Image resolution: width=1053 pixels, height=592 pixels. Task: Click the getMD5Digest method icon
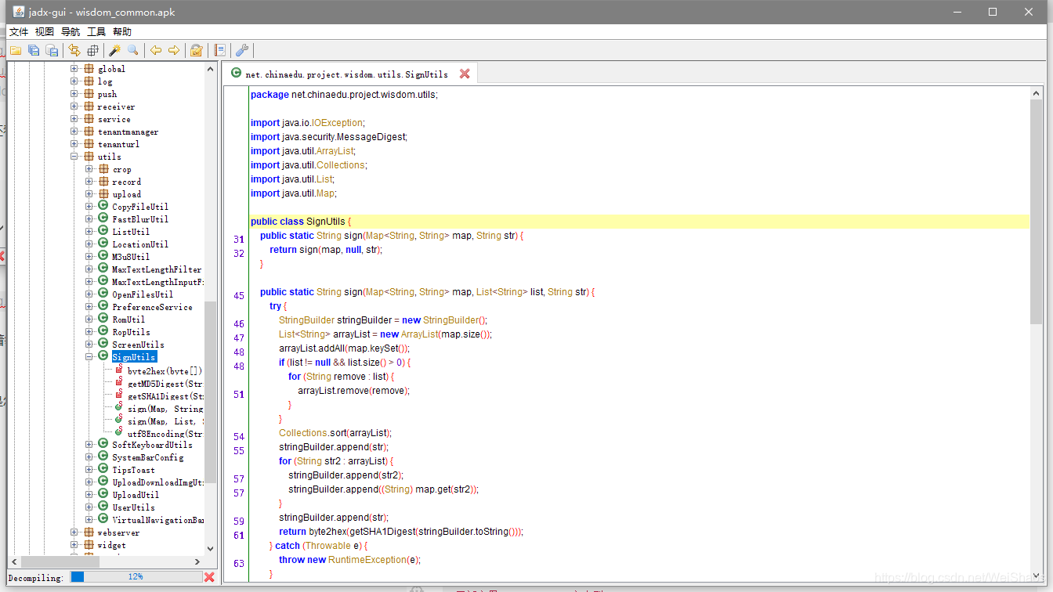(118, 383)
